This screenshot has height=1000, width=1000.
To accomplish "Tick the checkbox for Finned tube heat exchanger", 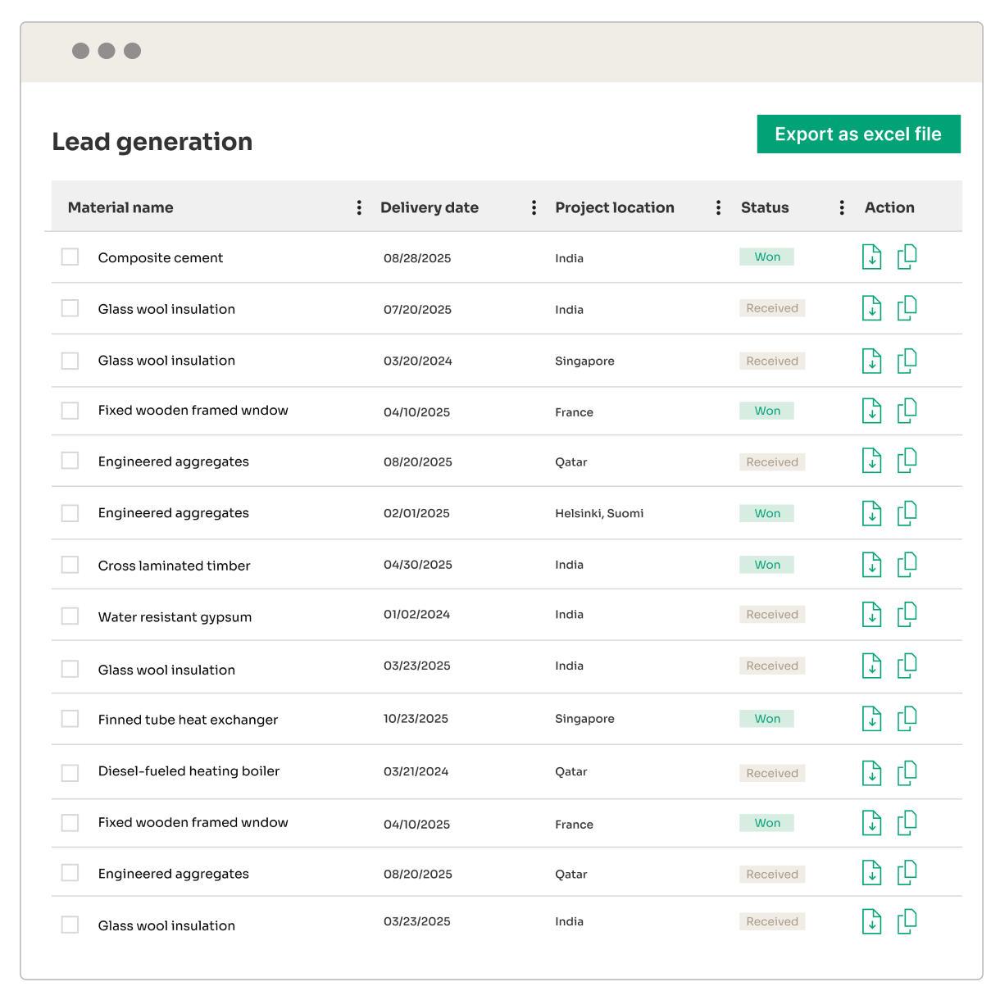I will (x=70, y=718).
